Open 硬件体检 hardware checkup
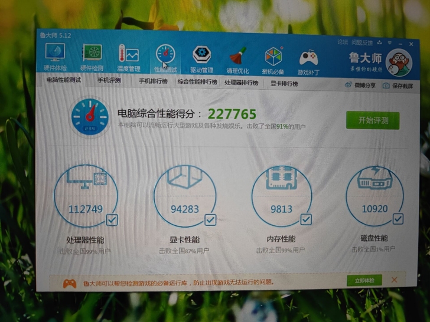Viewport: 430px width, 322px height. [x=55, y=57]
